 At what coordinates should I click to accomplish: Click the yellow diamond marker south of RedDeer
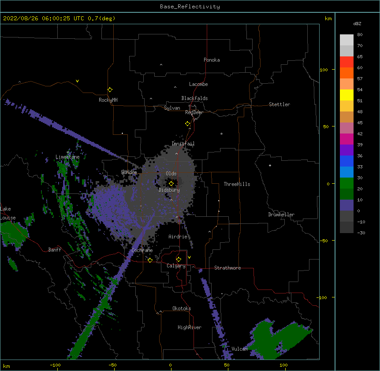(187, 124)
